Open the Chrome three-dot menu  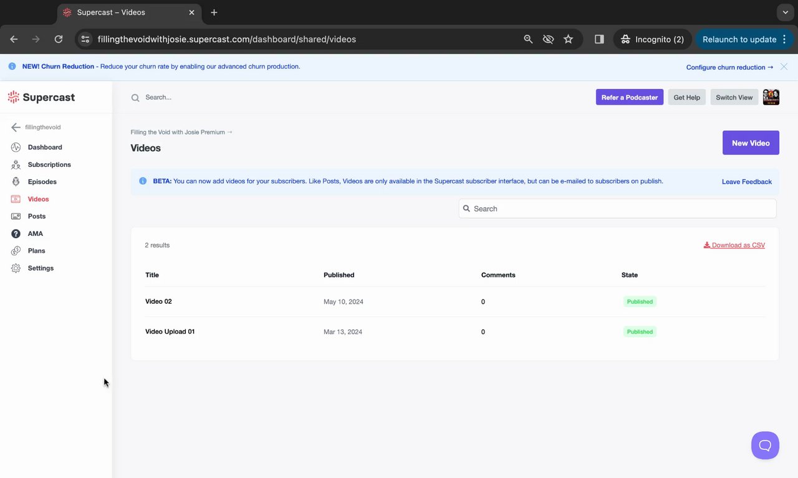pyautogui.click(x=784, y=39)
